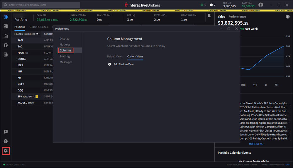Select Trading in Preferences menu
This screenshot has height=168, width=293.
coord(65,56)
